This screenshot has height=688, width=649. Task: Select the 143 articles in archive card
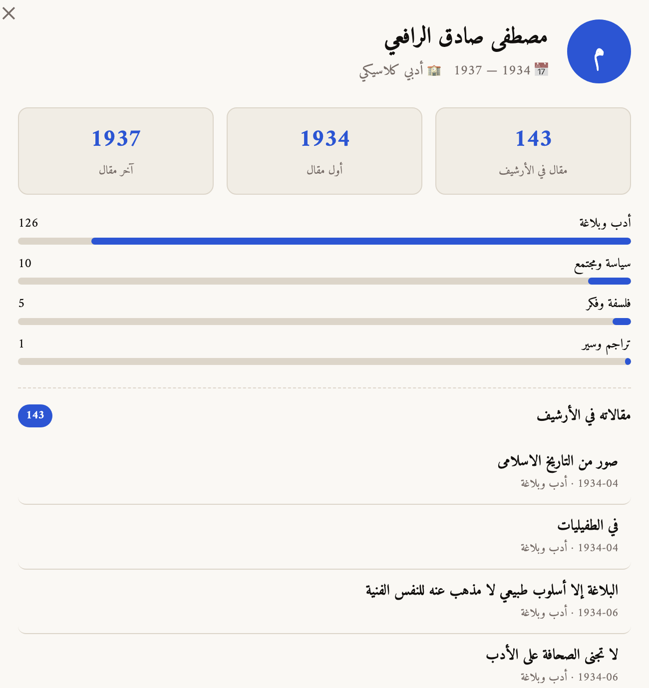533,151
